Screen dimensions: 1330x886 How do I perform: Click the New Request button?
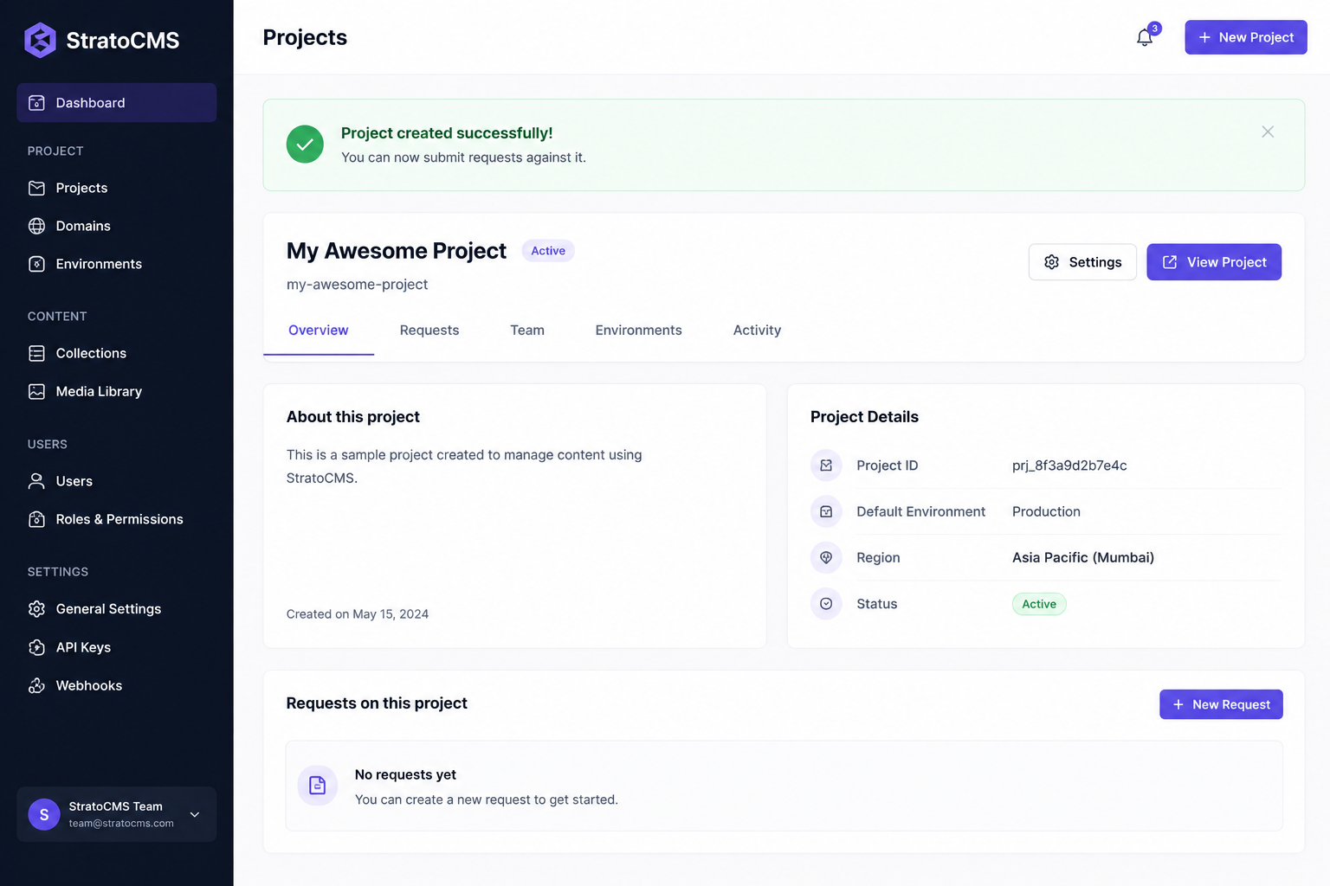(x=1221, y=704)
